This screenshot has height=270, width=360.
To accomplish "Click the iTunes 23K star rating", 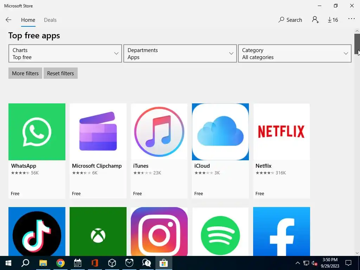I will point(147,173).
